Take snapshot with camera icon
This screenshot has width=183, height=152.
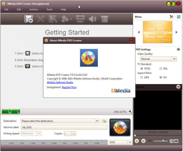[176, 141]
